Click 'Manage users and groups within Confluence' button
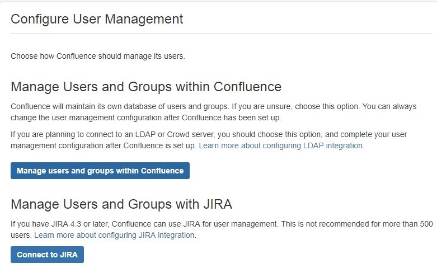The height and width of the screenshot is (268, 437). tap(100, 171)
